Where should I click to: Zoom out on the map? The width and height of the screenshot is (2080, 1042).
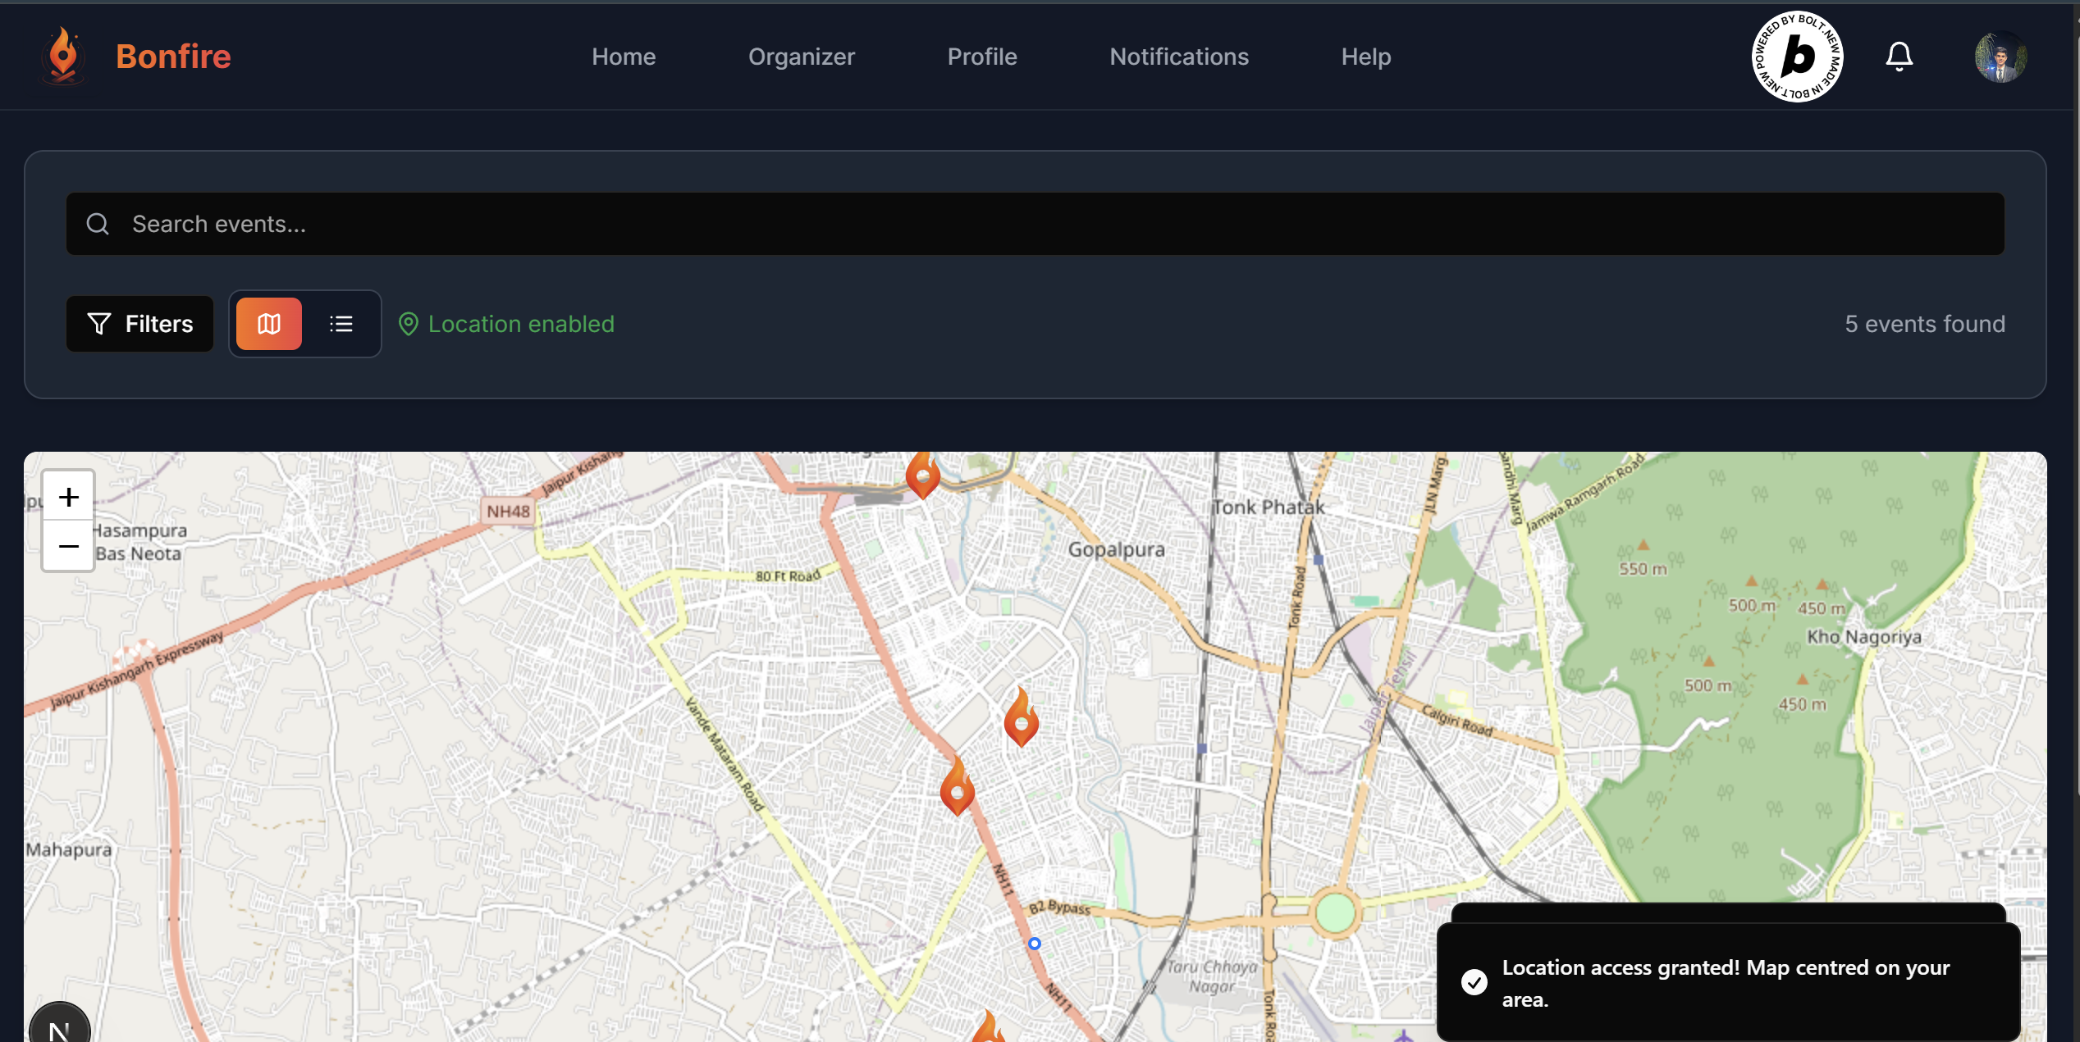[69, 546]
